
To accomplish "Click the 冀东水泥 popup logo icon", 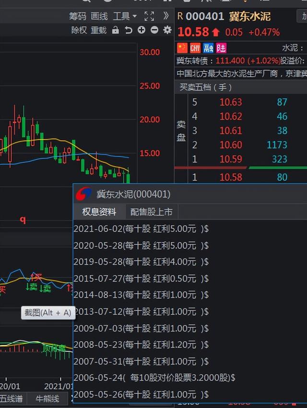I will [83, 194].
